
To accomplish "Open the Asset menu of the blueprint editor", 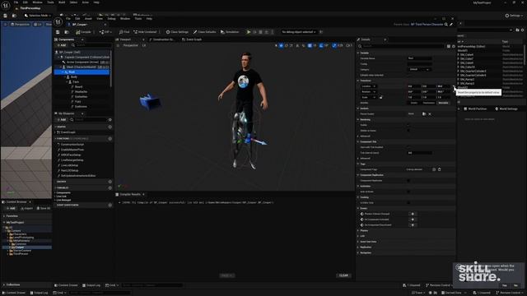I will coord(88,19).
